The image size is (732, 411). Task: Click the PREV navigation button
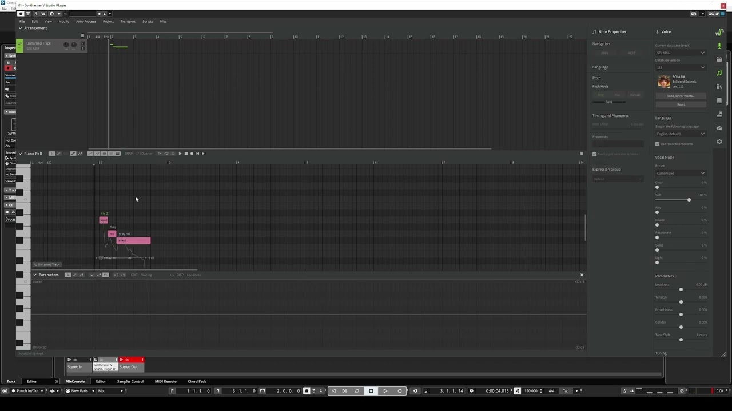tap(604, 53)
